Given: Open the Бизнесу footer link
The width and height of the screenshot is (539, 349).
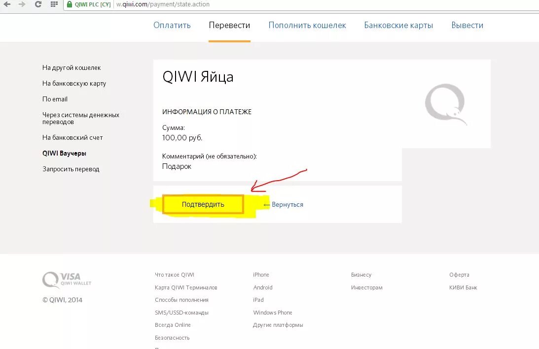Looking at the screenshot, I should click(x=361, y=275).
